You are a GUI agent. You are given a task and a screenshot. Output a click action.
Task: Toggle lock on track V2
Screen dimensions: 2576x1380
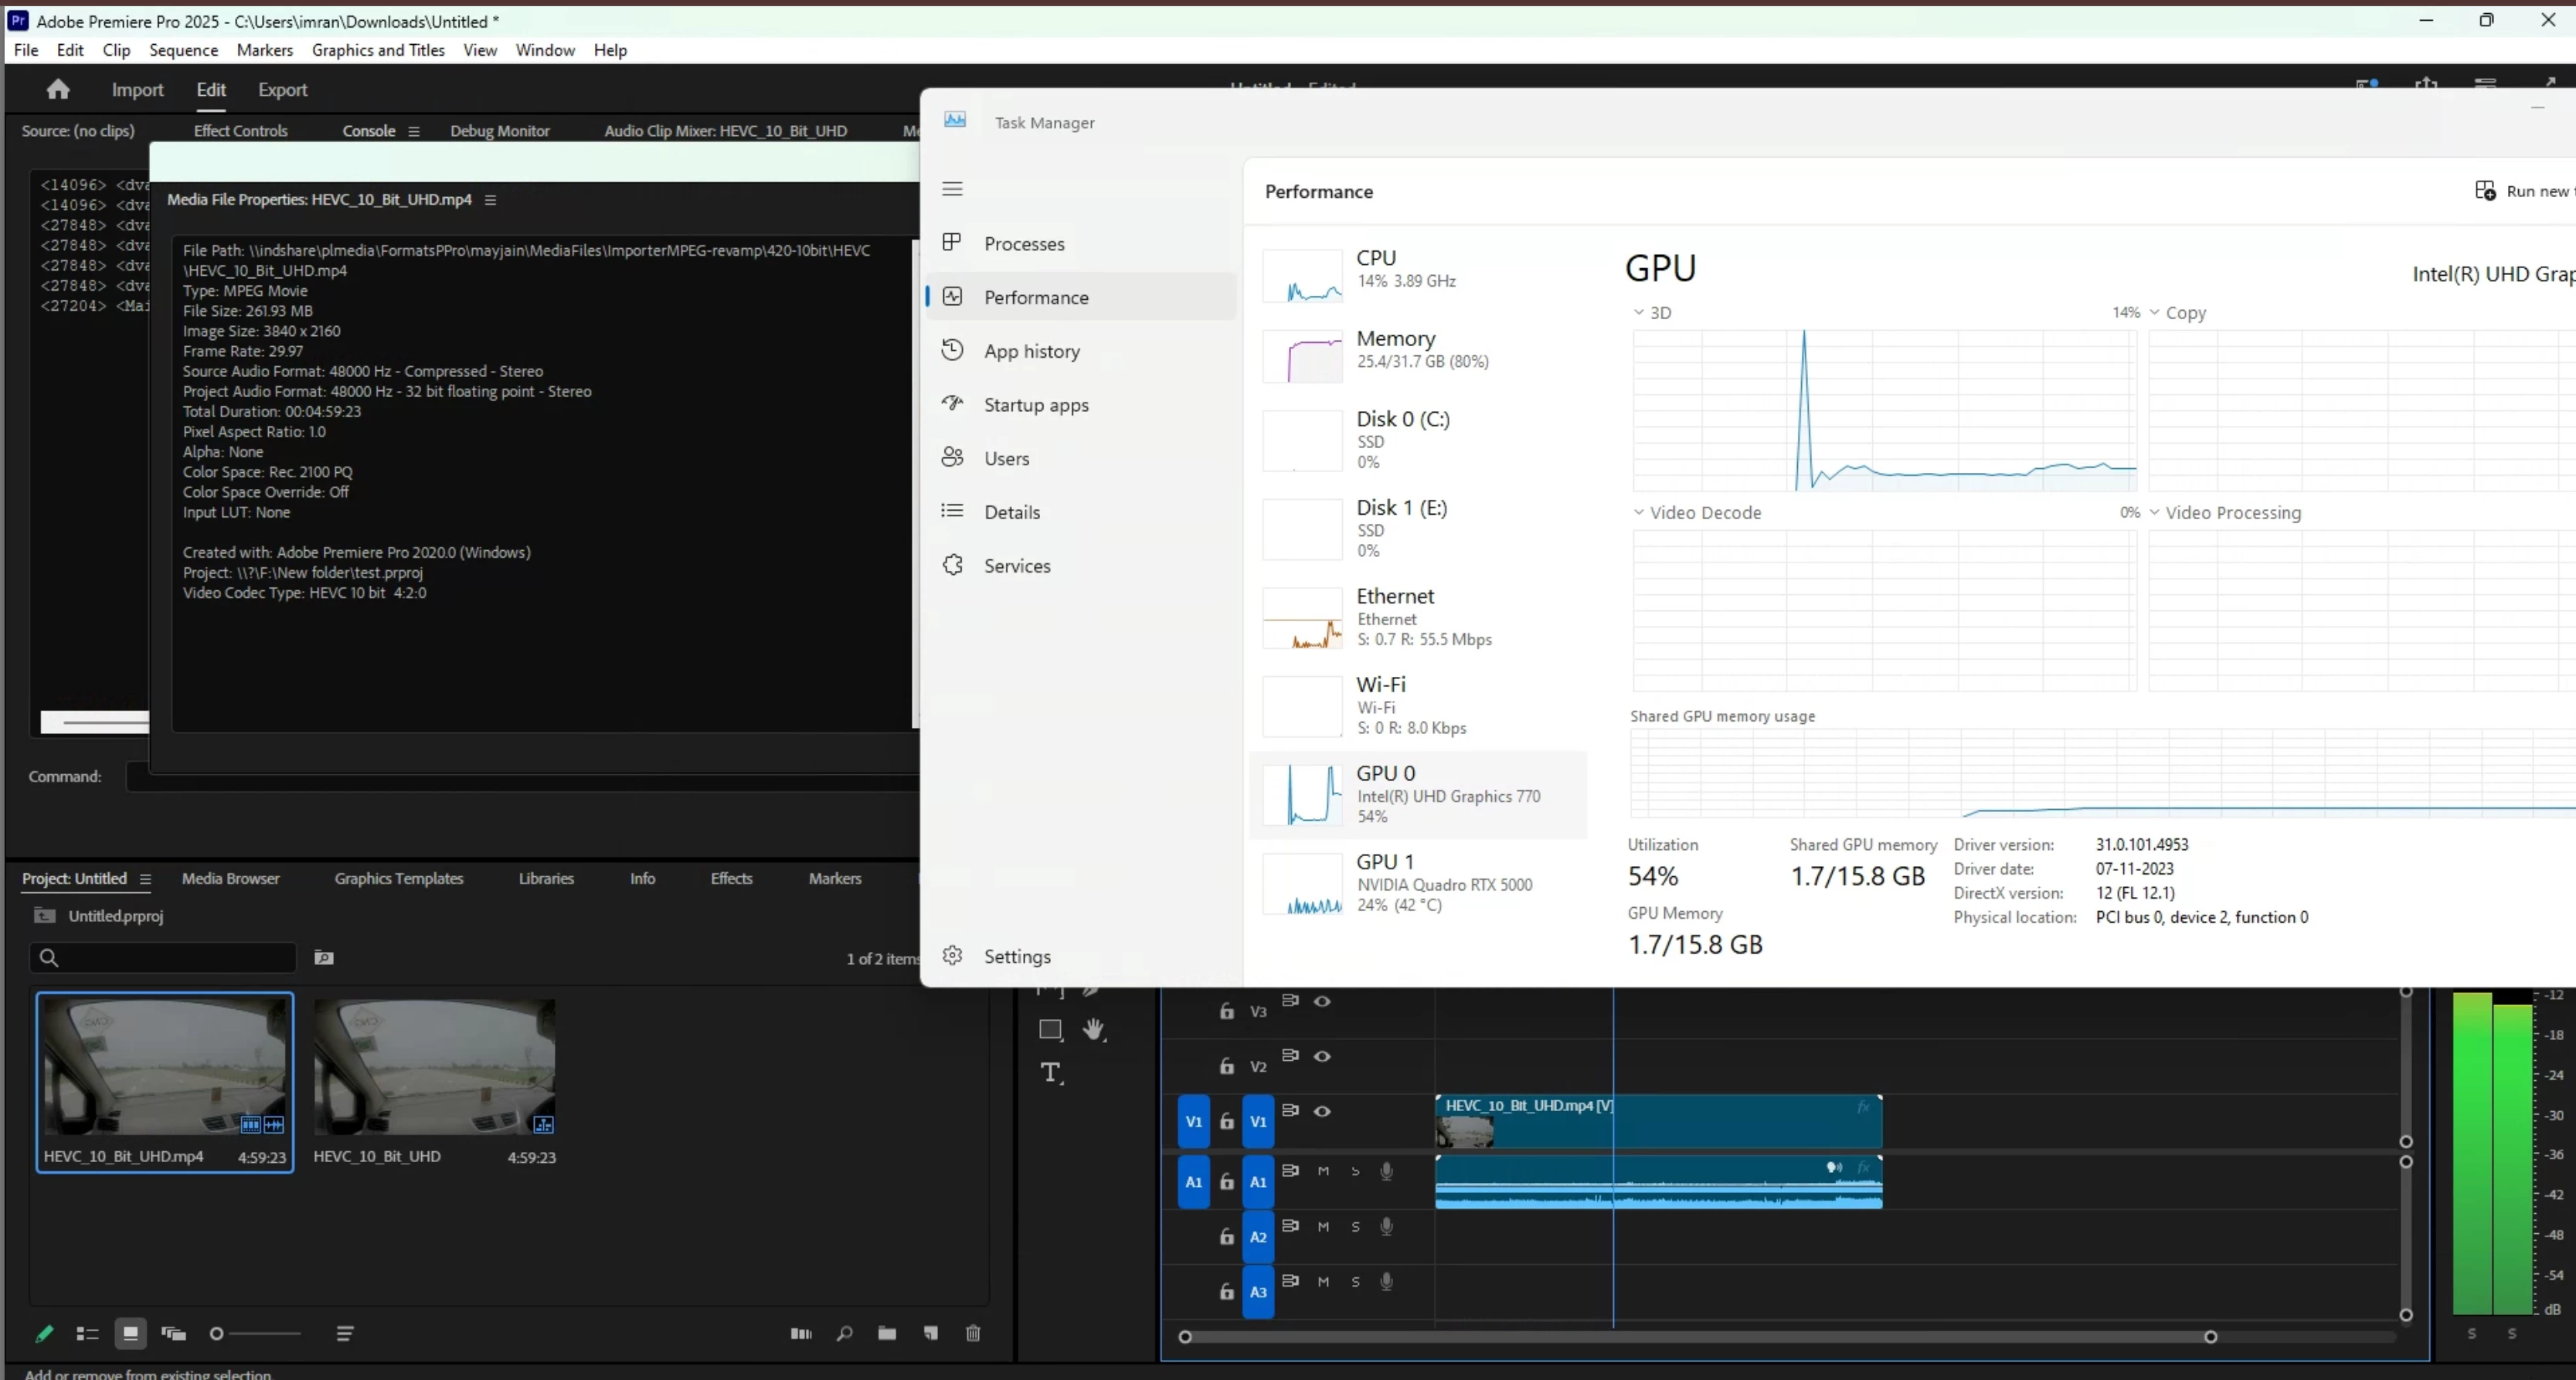[1227, 1066]
